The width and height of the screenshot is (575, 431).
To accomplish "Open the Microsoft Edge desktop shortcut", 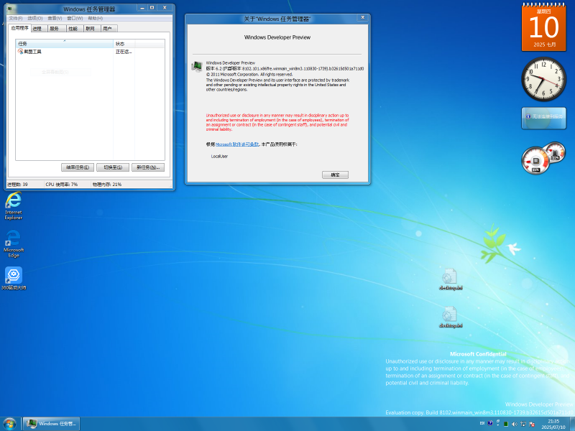I will coord(14,244).
